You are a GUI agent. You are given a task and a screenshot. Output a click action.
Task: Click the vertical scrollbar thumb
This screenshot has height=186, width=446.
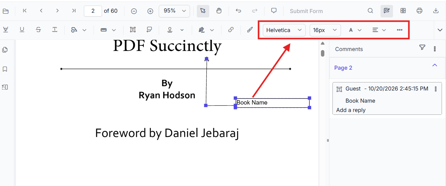pos(323,53)
